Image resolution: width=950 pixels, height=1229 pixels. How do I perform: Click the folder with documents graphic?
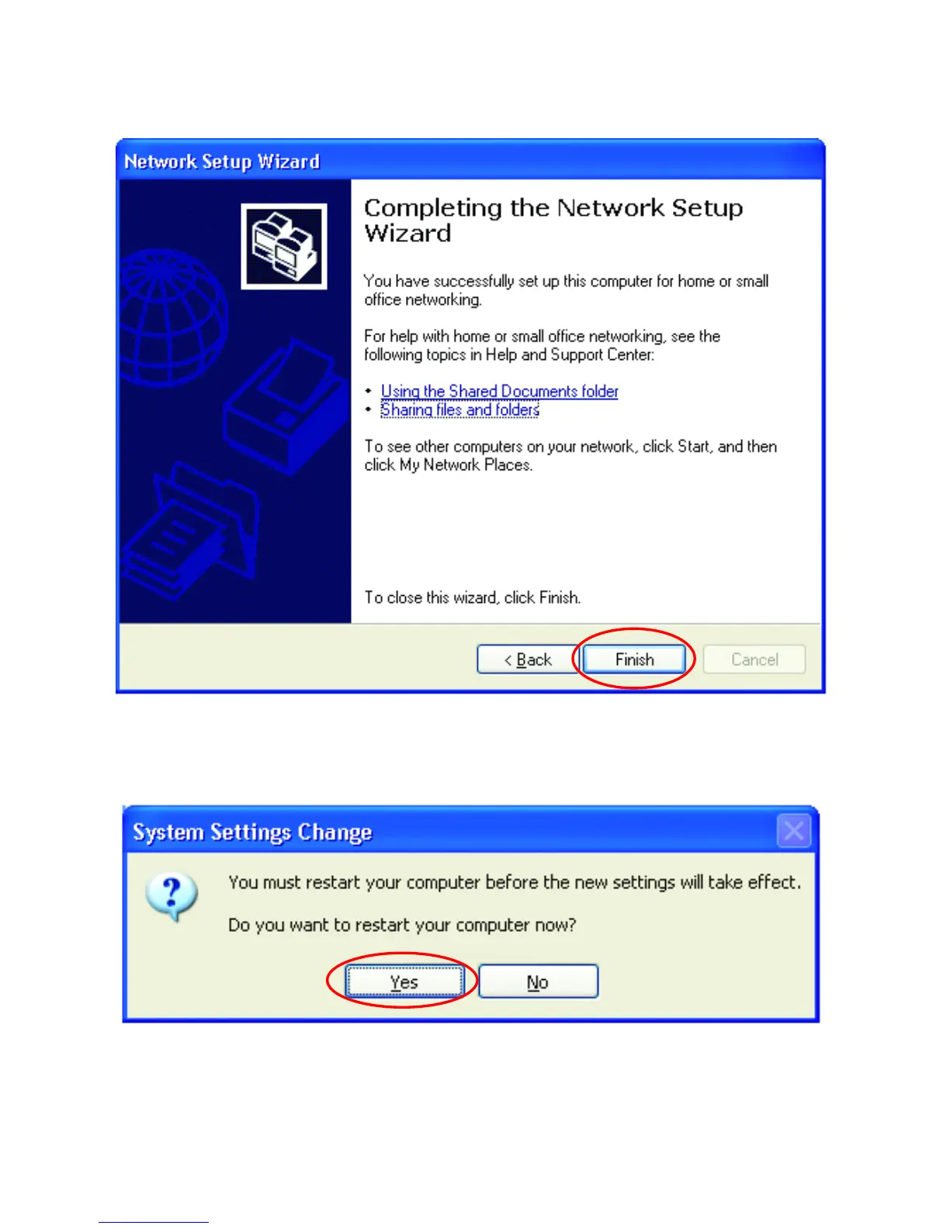190,531
